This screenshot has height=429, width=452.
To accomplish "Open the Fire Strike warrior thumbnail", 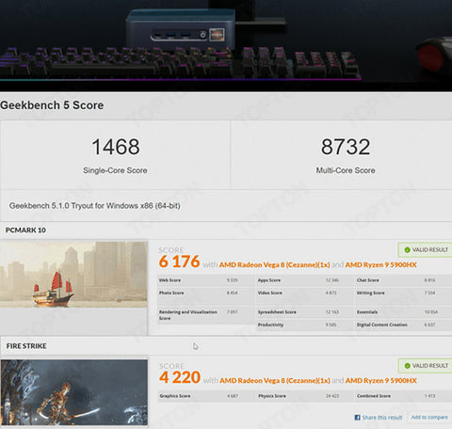I will click(x=74, y=392).
